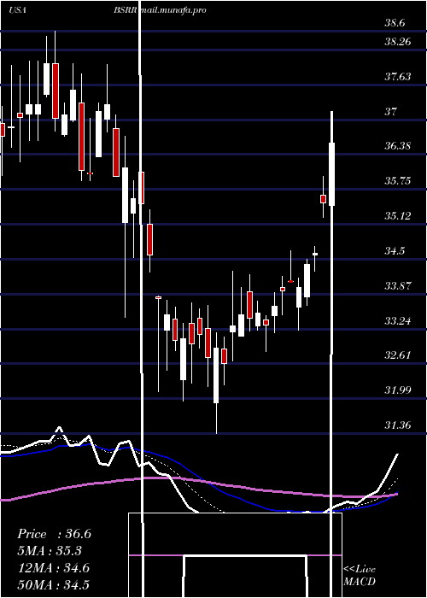This screenshot has height=598, width=427.
Task: Click the 5MA : 35.3 readout
Action: (x=50, y=551)
